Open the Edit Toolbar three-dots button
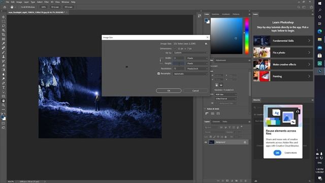The width and height of the screenshot is (325, 183). coord(4,109)
